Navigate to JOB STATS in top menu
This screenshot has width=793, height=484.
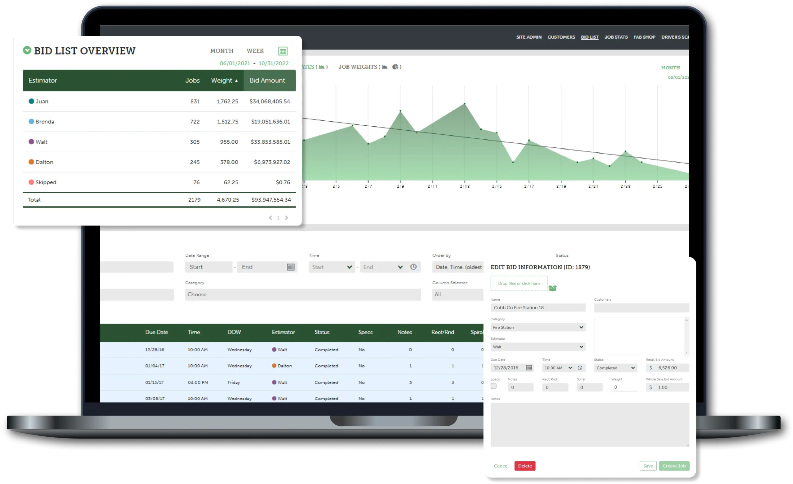click(x=616, y=37)
